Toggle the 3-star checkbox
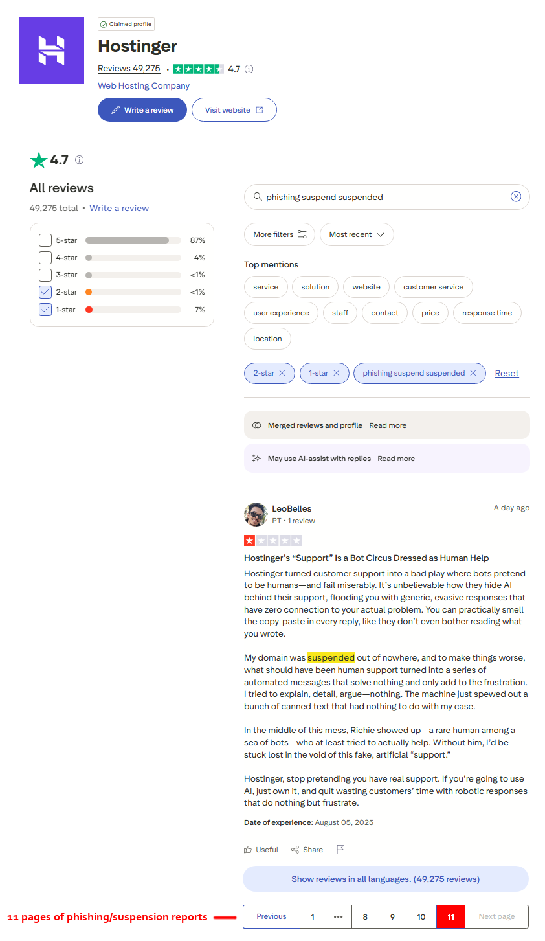The width and height of the screenshot is (545, 941). (45, 275)
